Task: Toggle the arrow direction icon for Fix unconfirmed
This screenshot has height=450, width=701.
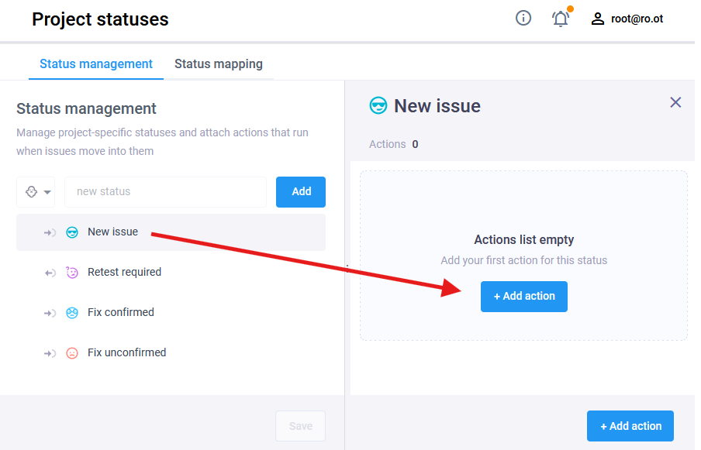Action: coord(50,353)
